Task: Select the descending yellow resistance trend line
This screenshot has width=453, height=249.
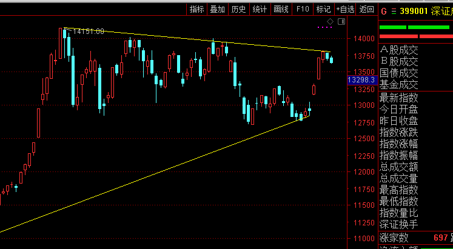Action: click(x=197, y=40)
